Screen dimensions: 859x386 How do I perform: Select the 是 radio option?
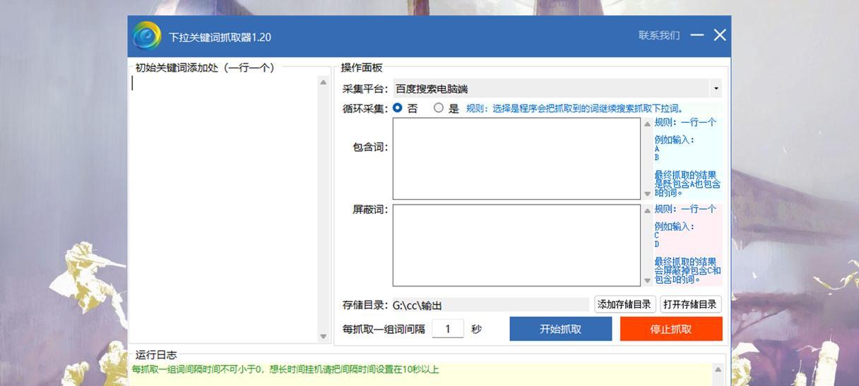pyautogui.click(x=439, y=108)
